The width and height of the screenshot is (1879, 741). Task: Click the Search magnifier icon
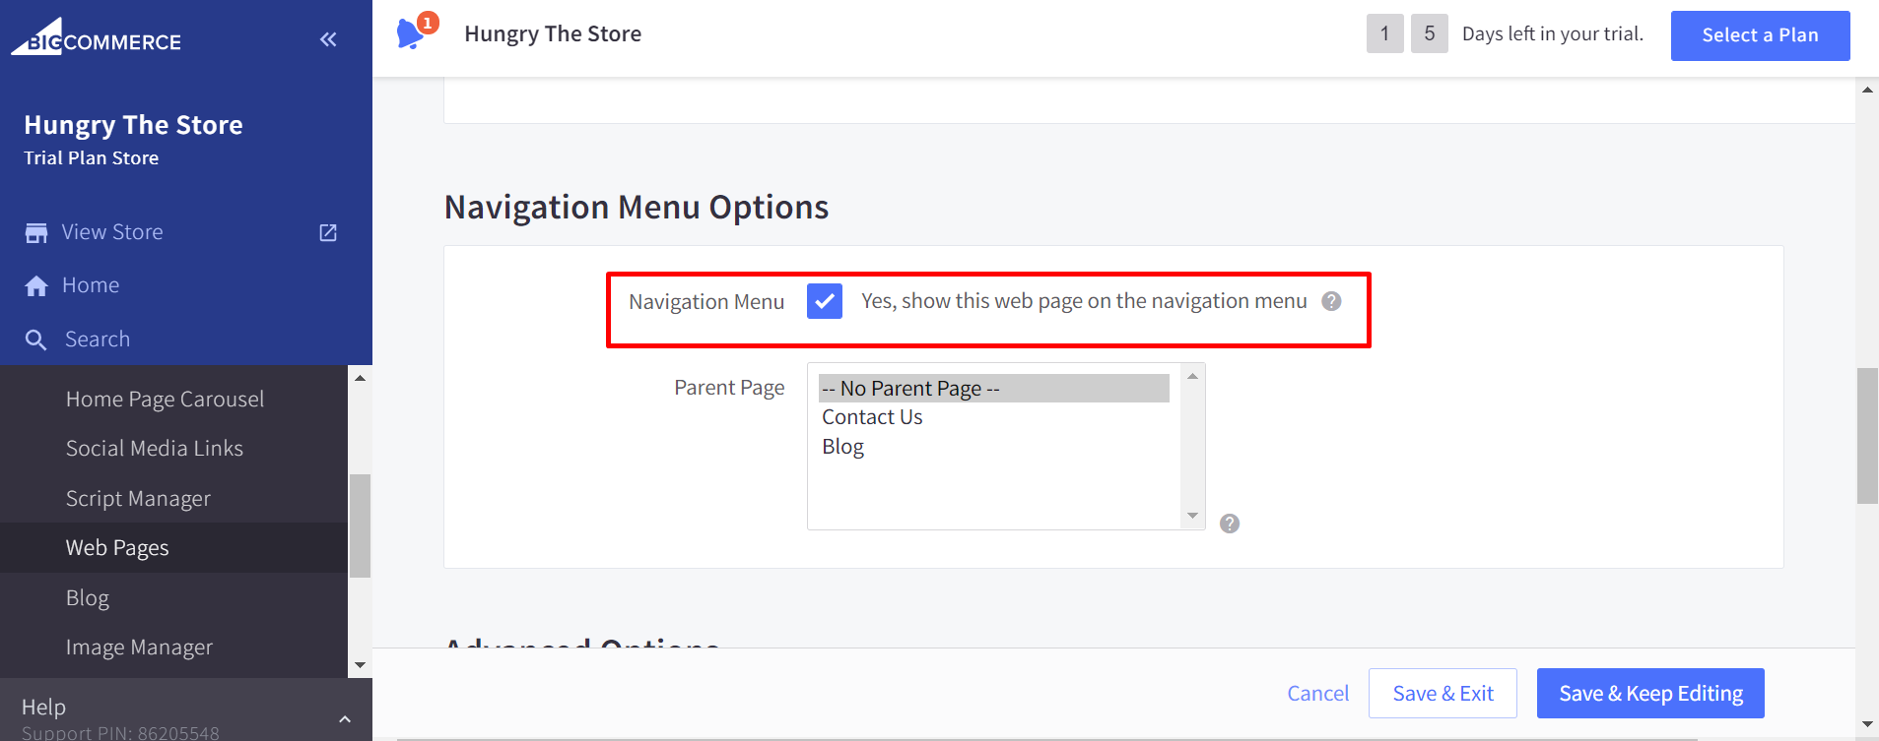36,340
